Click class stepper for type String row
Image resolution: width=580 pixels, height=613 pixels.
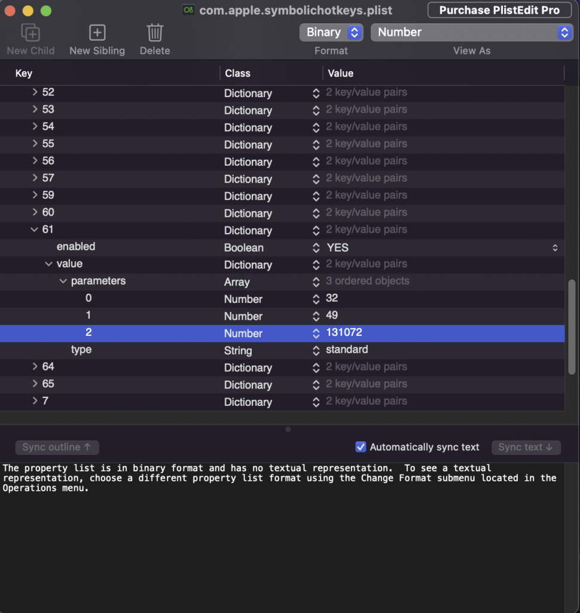[x=316, y=350]
